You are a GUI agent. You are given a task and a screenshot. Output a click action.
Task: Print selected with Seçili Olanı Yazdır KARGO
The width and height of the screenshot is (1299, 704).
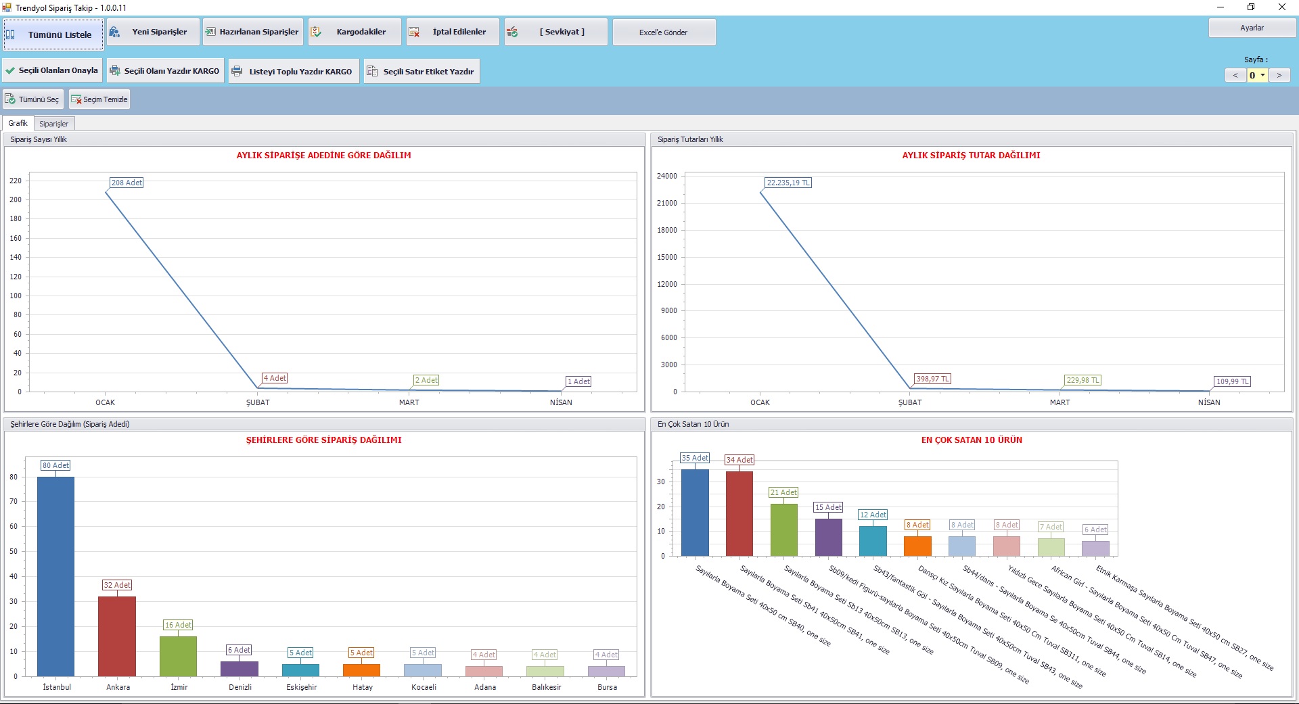pos(165,71)
